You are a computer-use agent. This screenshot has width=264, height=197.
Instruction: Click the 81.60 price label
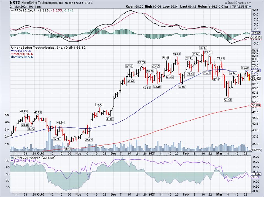tap(196, 54)
